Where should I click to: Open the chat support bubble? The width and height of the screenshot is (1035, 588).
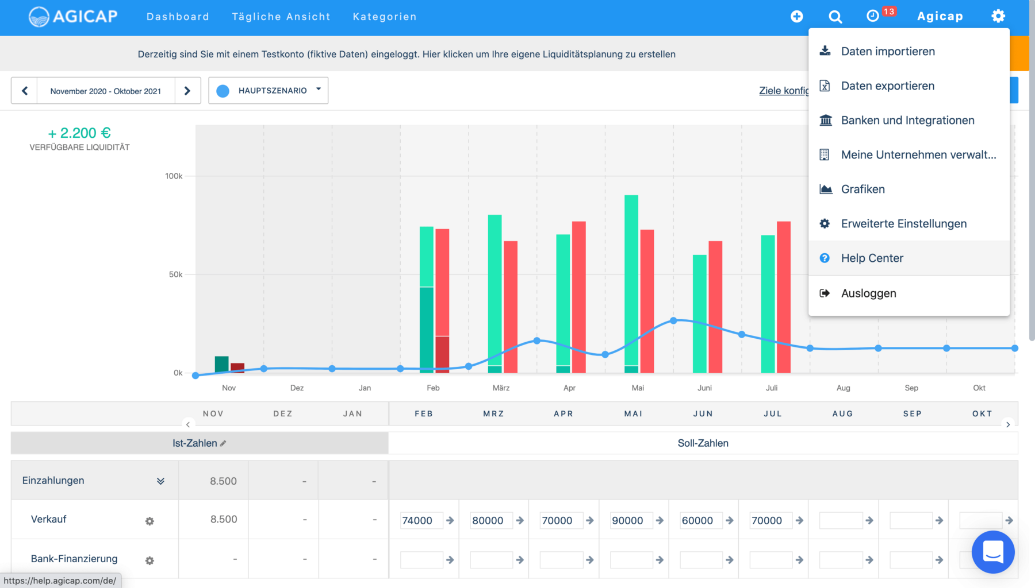(x=993, y=552)
